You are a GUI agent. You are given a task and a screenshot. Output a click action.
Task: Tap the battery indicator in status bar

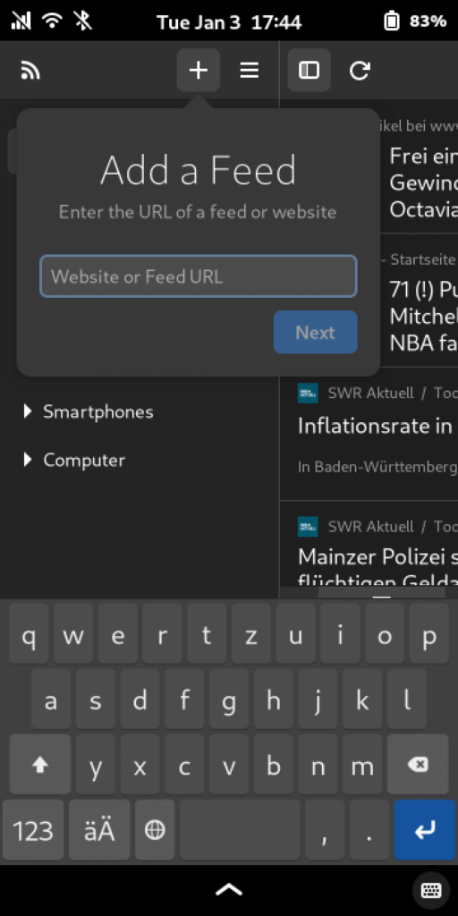(x=392, y=21)
